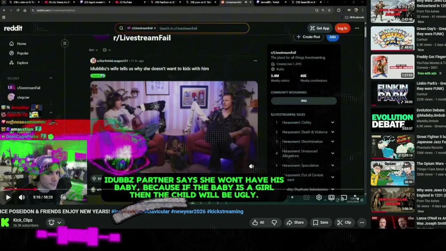Open the community Wiki bookmark

(x=304, y=101)
